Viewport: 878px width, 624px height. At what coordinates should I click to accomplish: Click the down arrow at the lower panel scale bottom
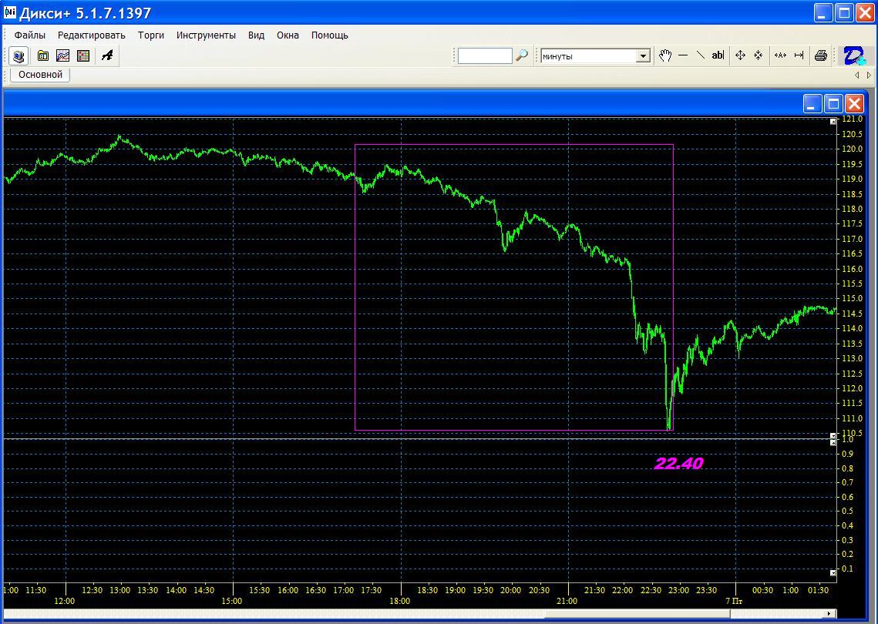point(833,572)
